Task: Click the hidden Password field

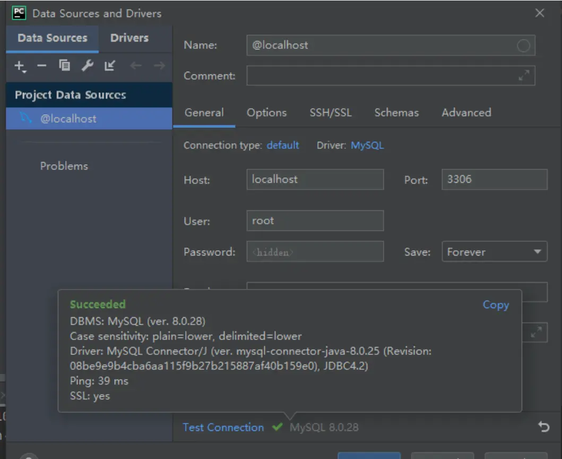Action: tap(315, 252)
